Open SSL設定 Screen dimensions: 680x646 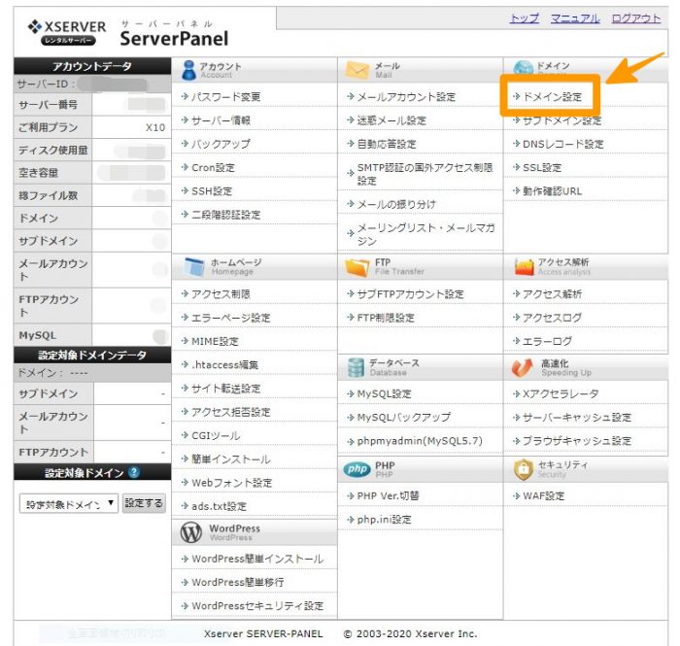(542, 168)
